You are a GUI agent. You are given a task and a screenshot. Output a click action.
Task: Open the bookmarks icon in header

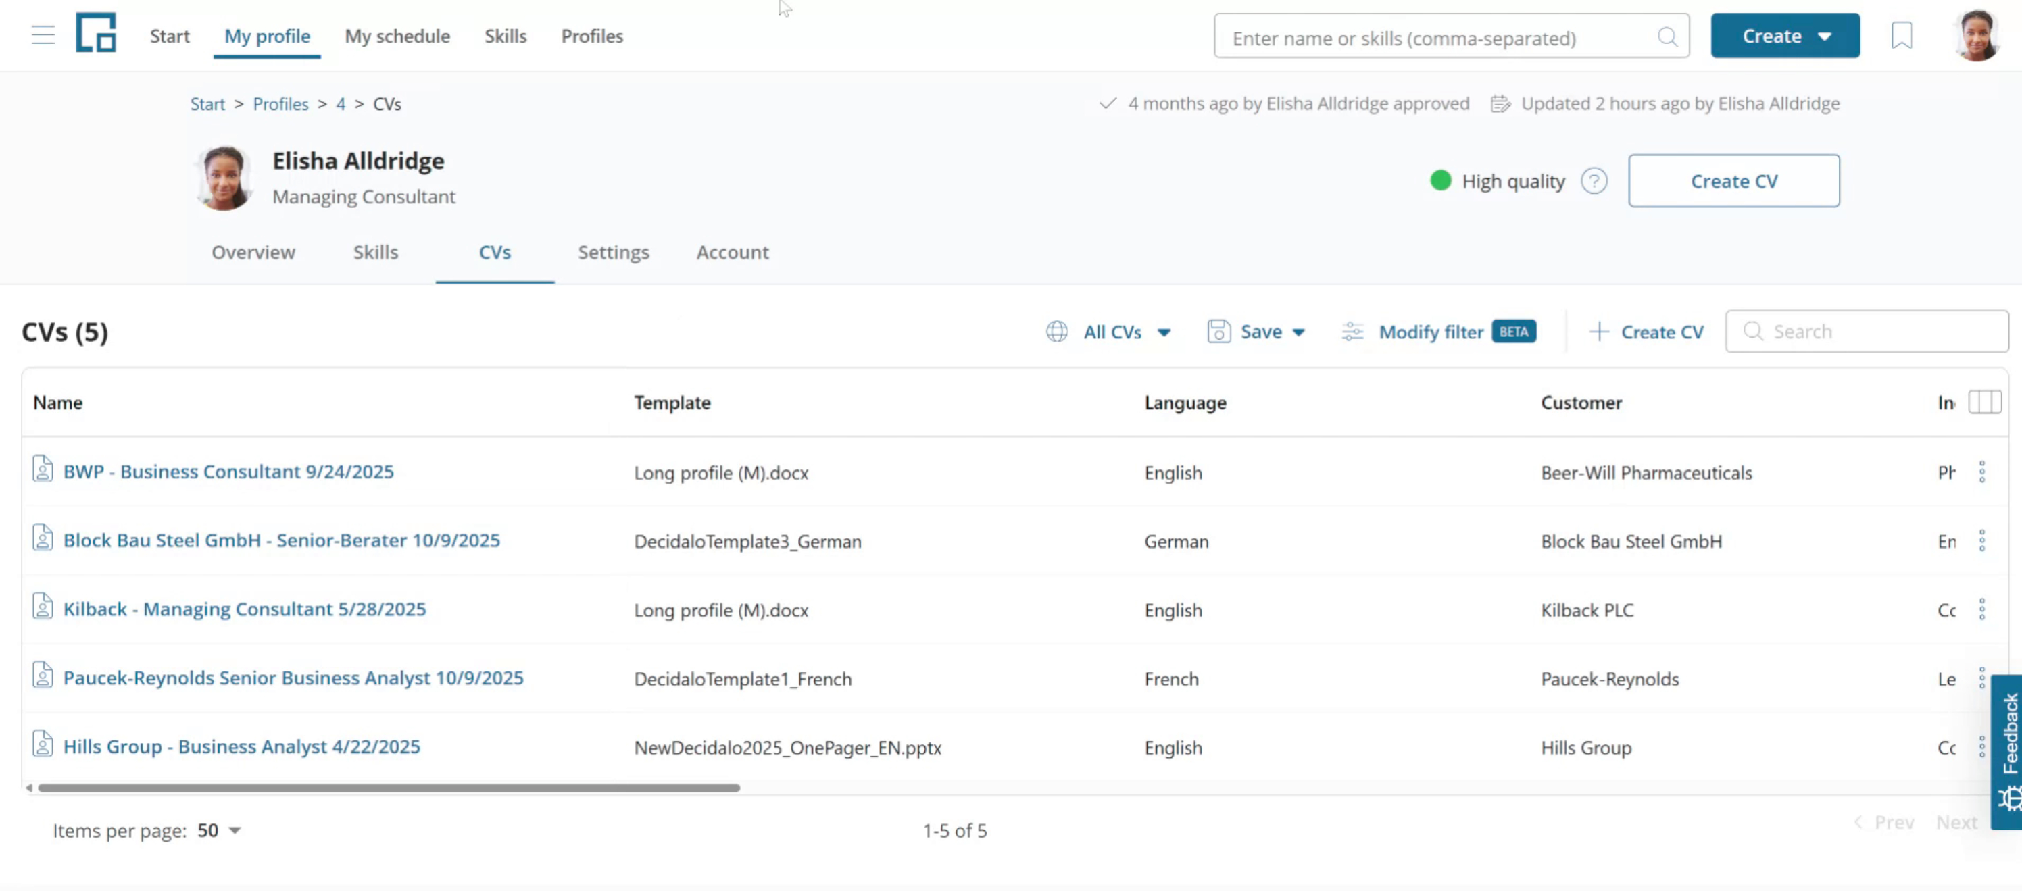(1901, 35)
